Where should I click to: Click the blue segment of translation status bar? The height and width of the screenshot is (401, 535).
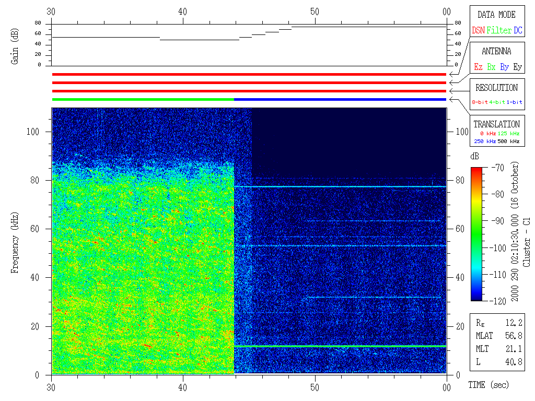coord(340,99)
